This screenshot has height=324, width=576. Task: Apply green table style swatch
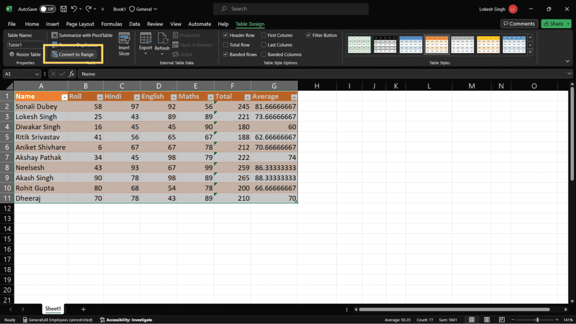(359, 45)
